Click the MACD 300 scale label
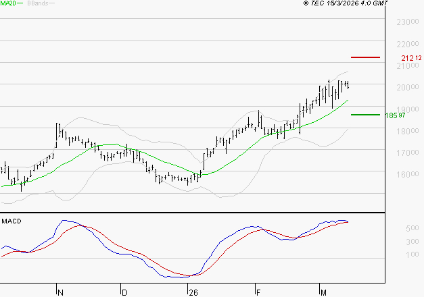 point(413,242)
